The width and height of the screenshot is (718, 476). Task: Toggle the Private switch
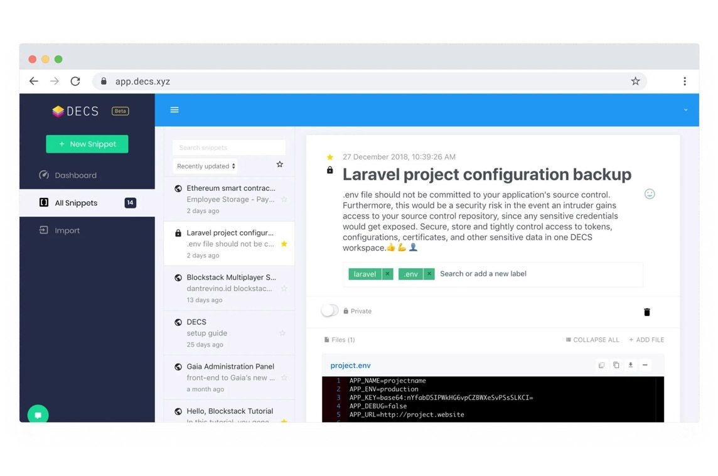tap(330, 311)
